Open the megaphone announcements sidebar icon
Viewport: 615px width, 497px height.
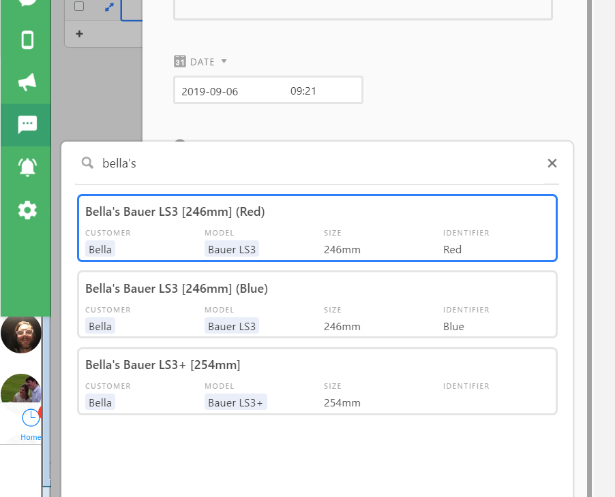pyautogui.click(x=27, y=82)
